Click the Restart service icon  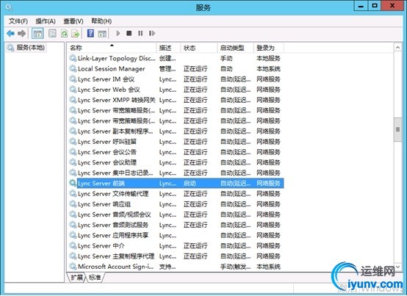(x=152, y=33)
